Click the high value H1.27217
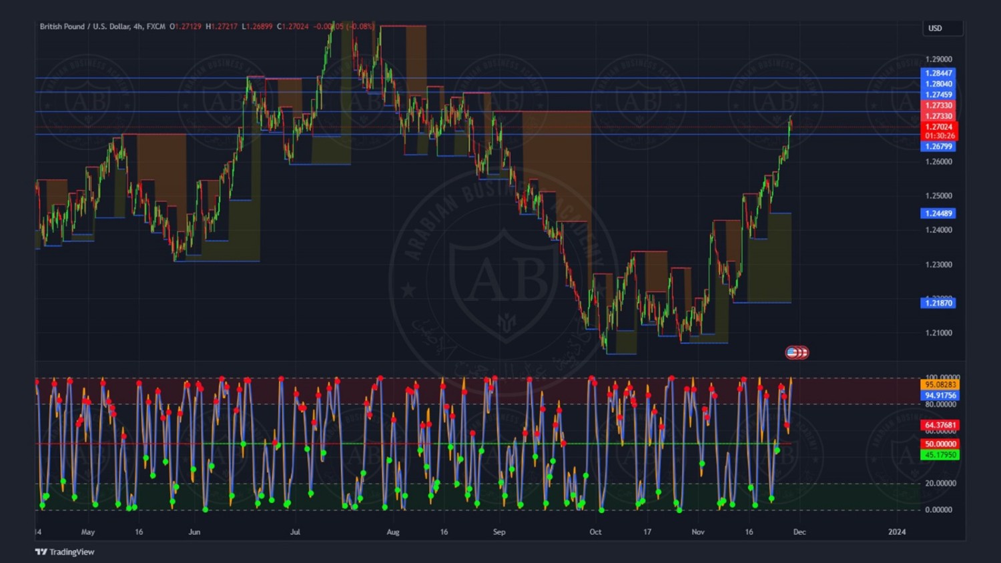1001x563 pixels. pyautogui.click(x=222, y=27)
